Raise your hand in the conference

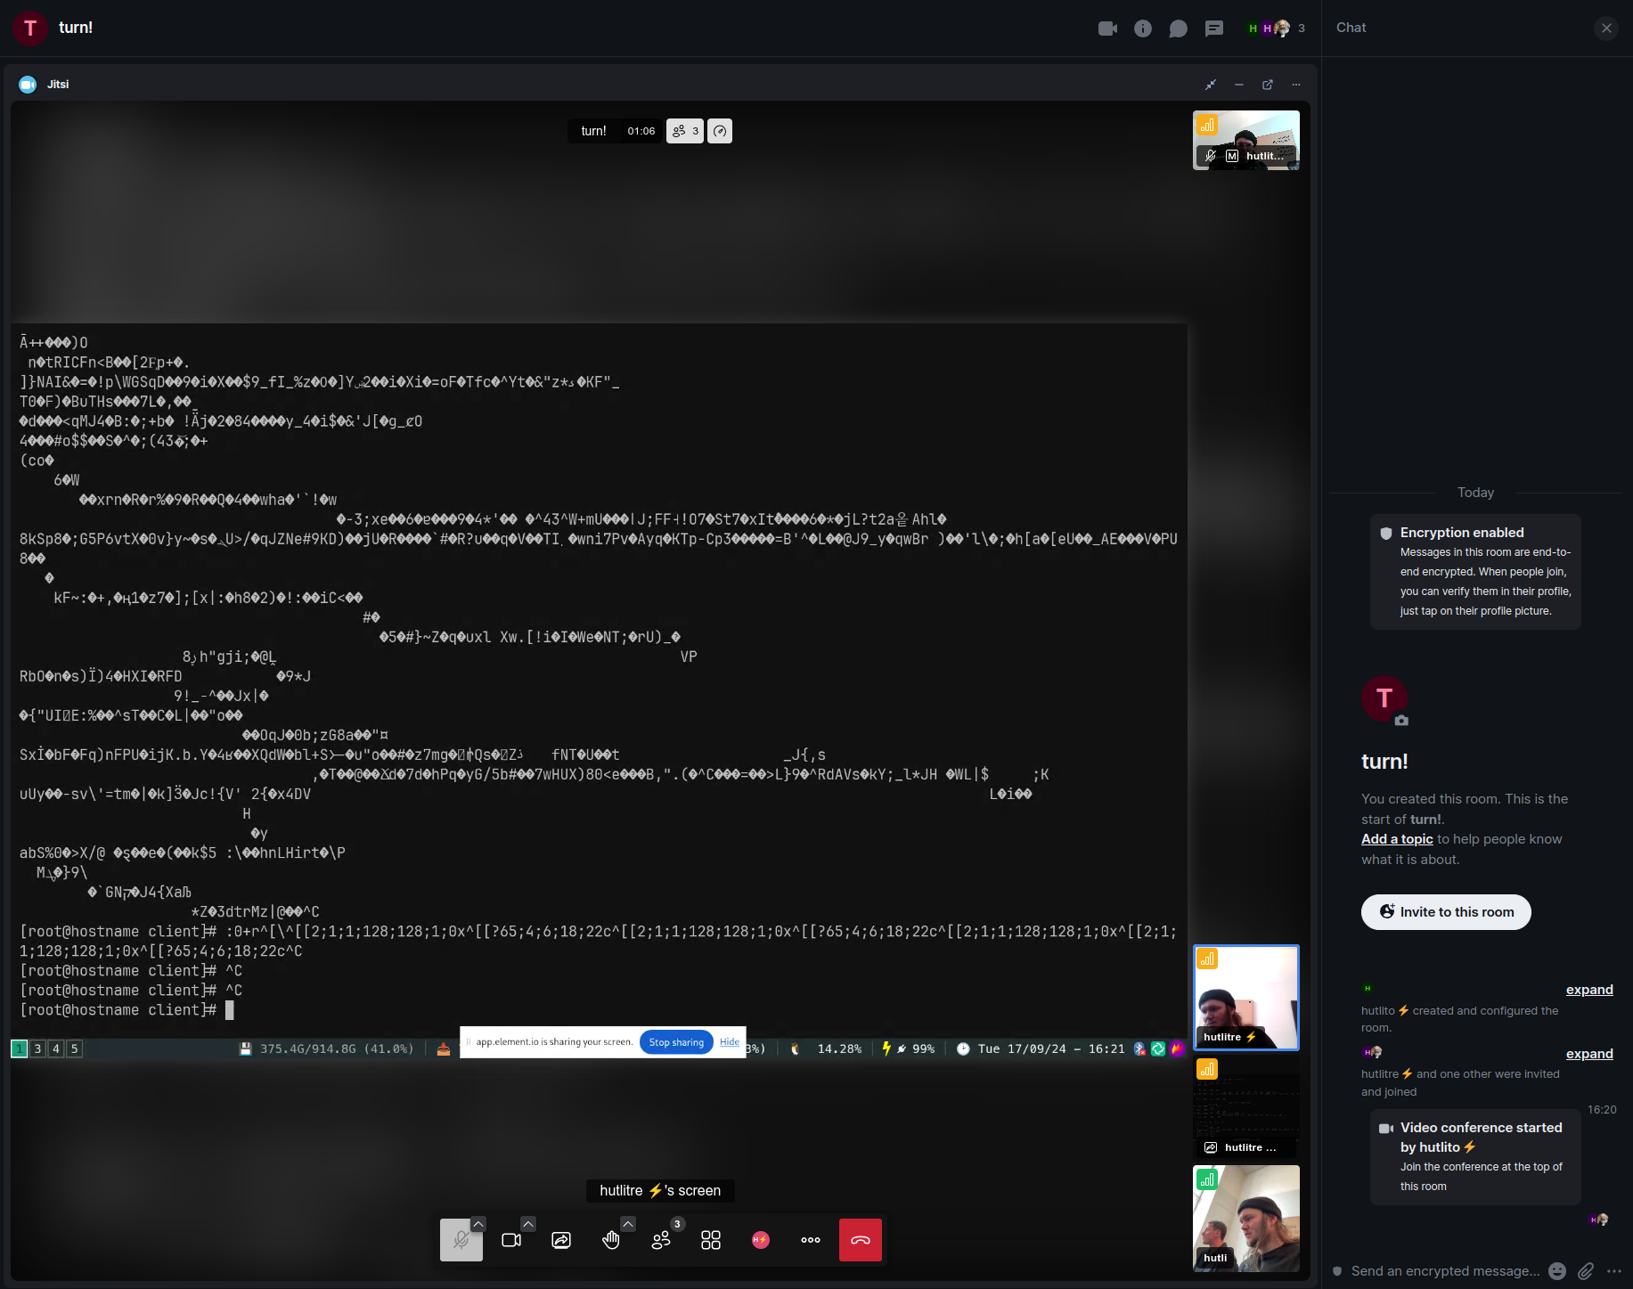(611, 1240)
